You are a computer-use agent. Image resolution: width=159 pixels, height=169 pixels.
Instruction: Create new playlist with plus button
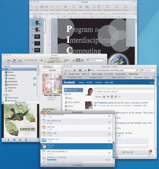click(x=8, y=140)
